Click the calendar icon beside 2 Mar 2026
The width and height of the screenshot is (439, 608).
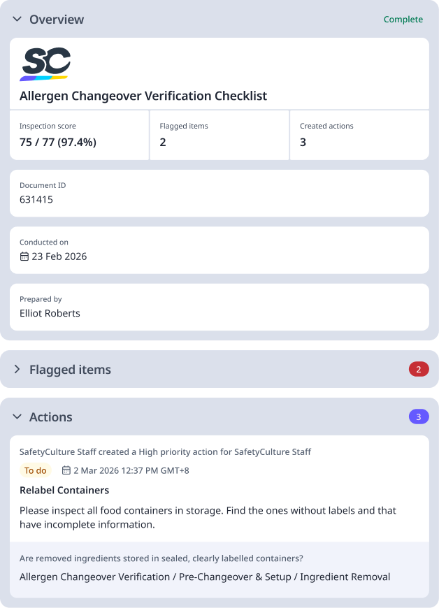pyautogui.click(x=66, y=470)
